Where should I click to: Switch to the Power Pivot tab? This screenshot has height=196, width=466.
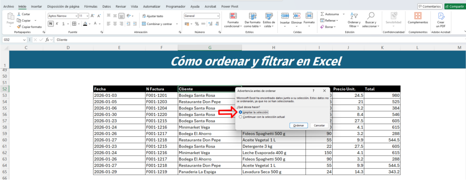point(229,6)
